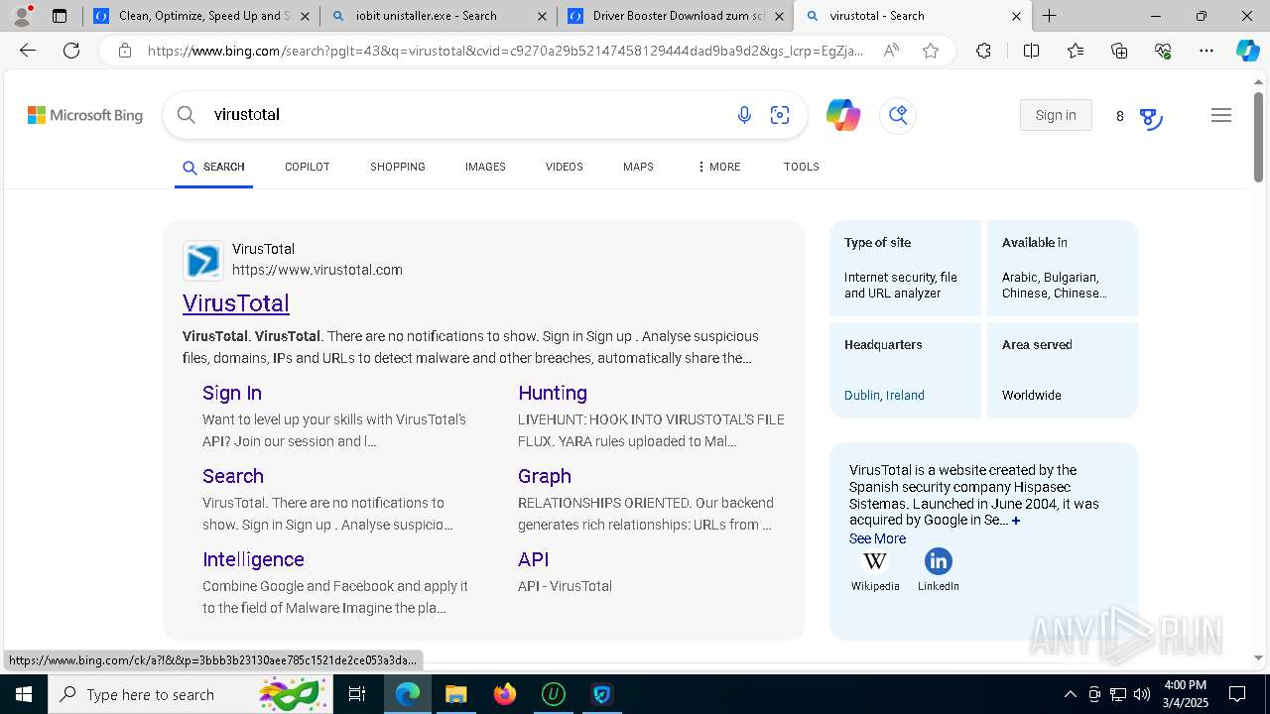Viewport: 1270px width, 714px height.
Task: Open the volume control in tray
Action: (1142, 694)
